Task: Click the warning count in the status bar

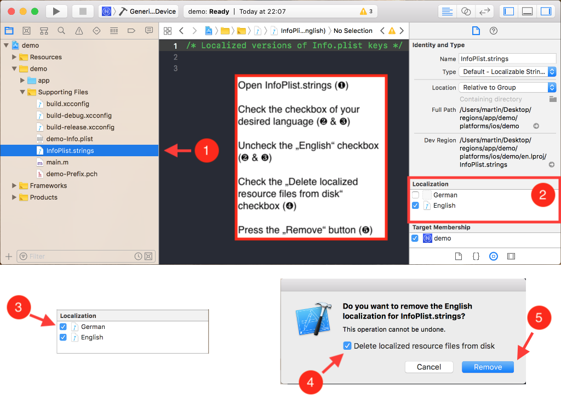Action: click(367, 12)
